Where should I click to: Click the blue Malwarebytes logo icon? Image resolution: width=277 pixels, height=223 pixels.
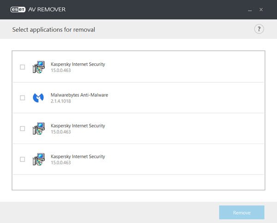tap(38, 97)
